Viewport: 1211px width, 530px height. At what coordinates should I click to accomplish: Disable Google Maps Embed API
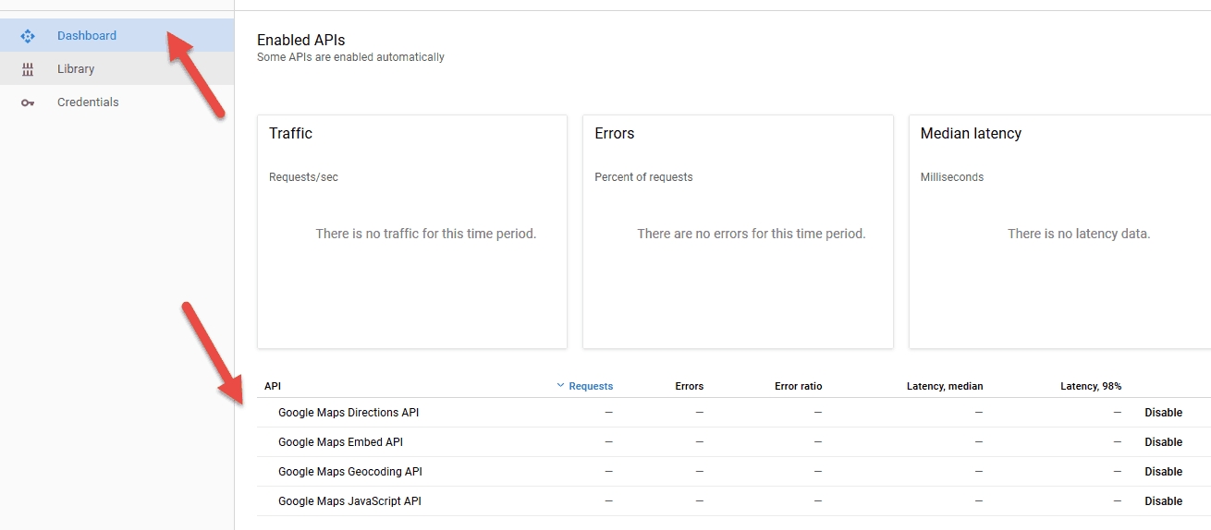coord(1163,442)
